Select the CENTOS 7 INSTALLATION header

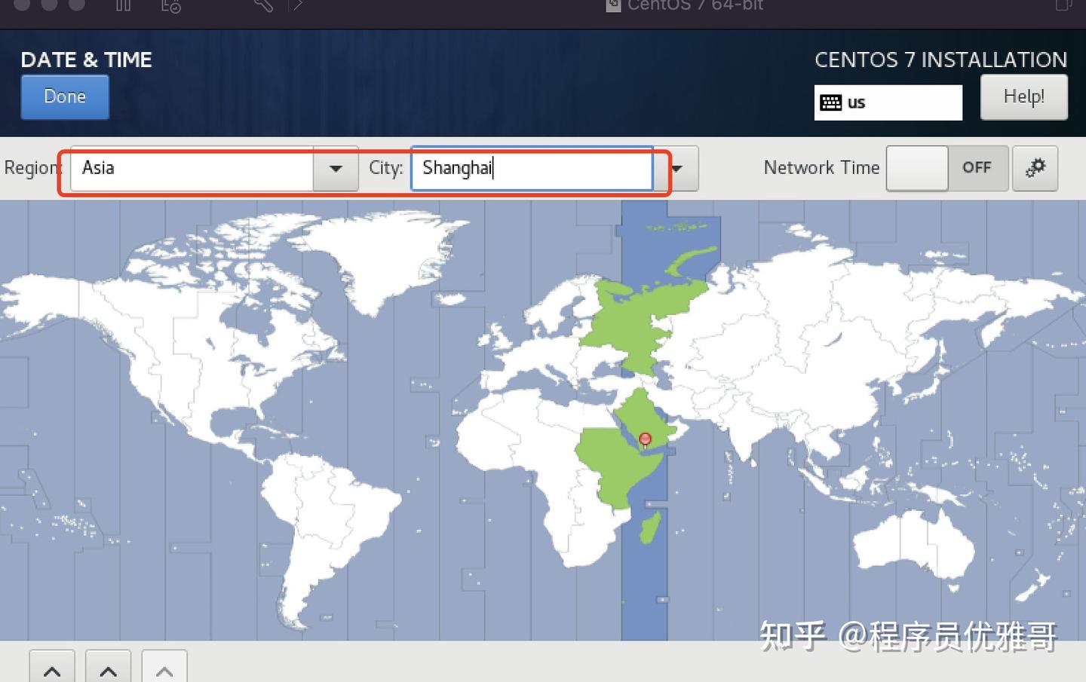pos(940,60)
